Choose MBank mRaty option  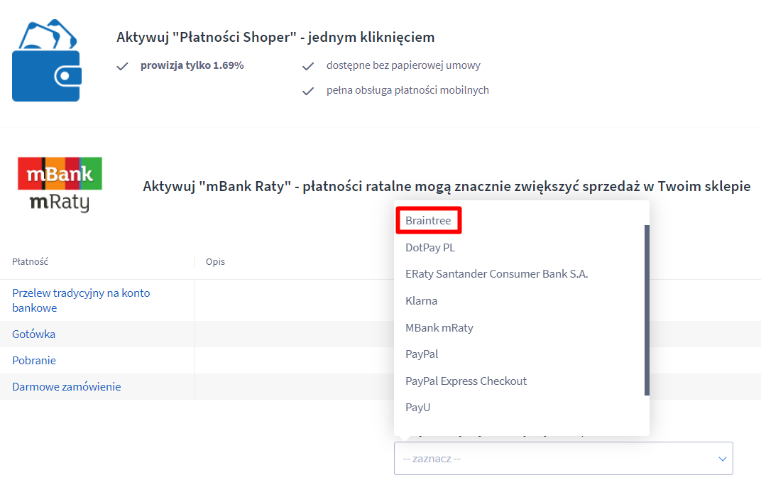(439, 327)
